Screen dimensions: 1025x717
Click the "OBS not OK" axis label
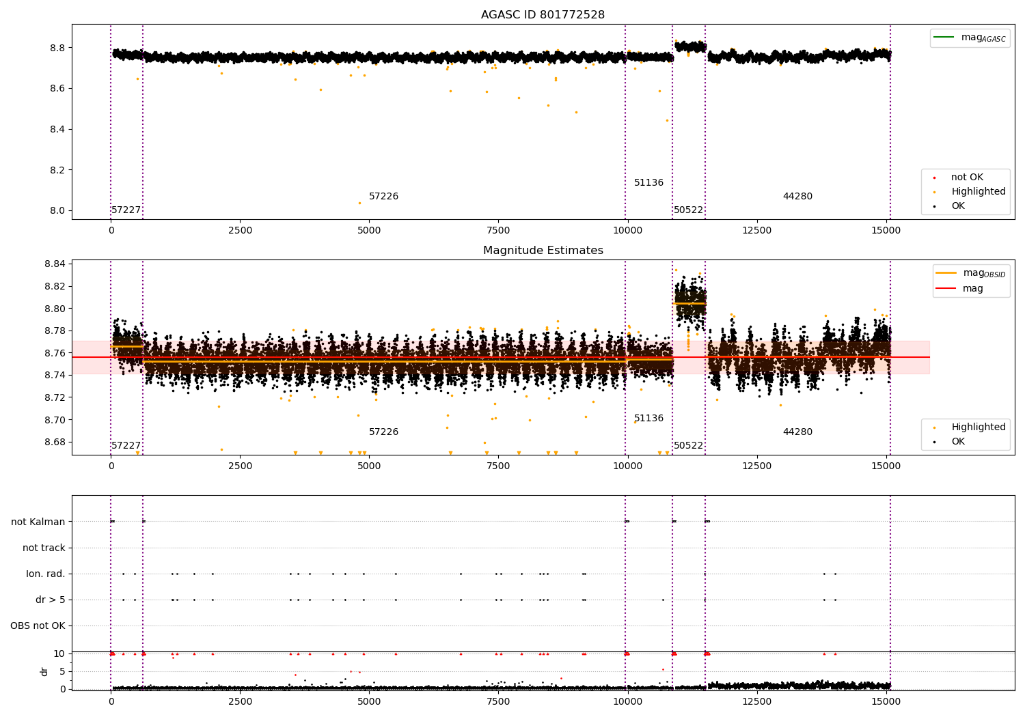click(38, 625)
